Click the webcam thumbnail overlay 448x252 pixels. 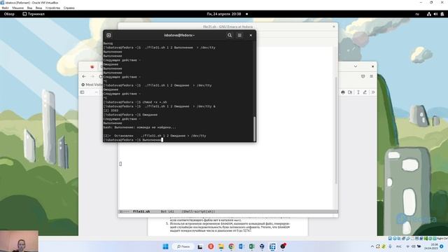pyautogui.click(x=19, y=241)
